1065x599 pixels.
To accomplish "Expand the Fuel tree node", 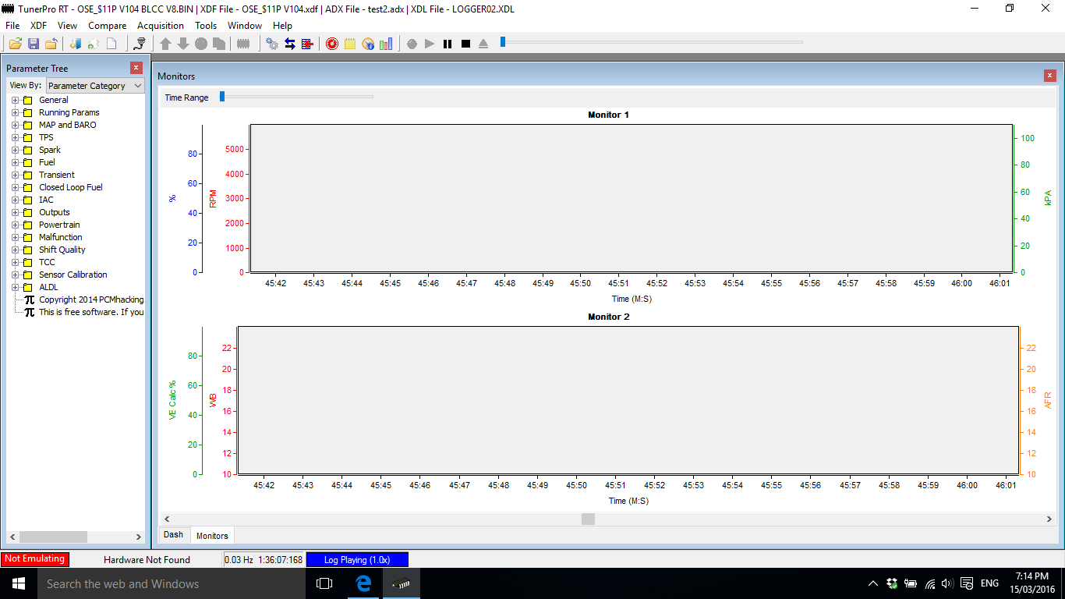I will (x=15, y=162).
